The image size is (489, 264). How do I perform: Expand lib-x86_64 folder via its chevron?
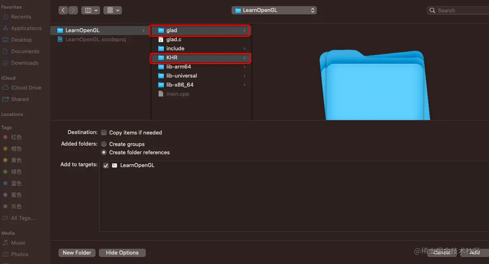244,85
